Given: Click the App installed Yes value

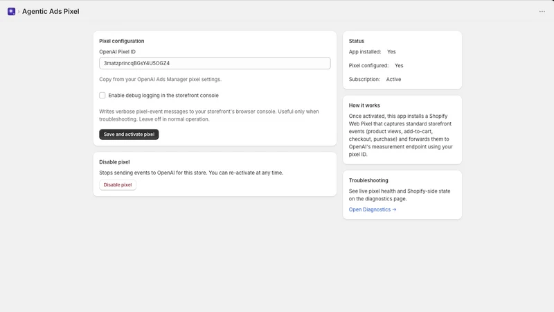Looking at the screenshot, I should (391, 51).
